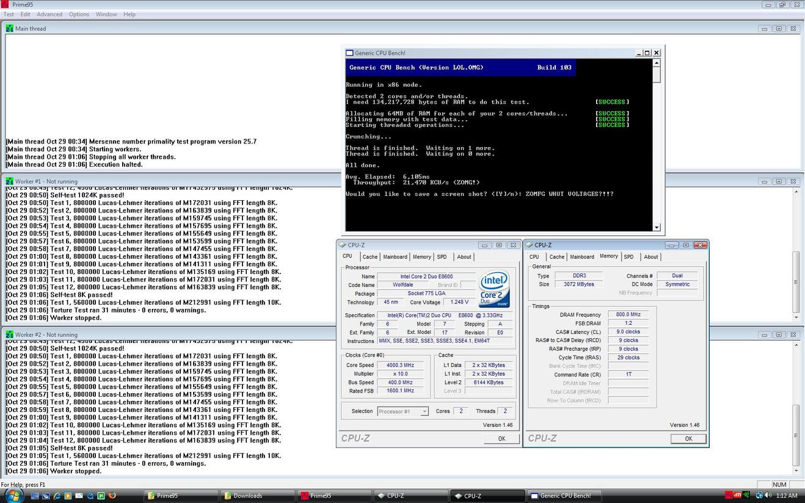This screenshot has width=805, height=503.
Task: Click the green H quick launch icon
Action: 101,496
